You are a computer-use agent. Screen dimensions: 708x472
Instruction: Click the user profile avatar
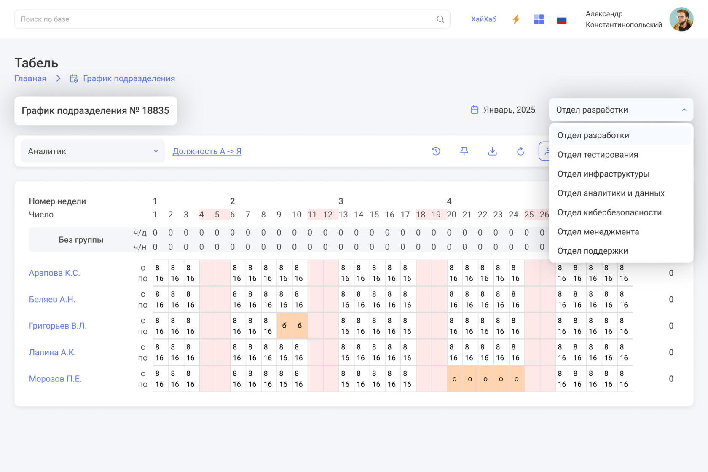[x=681, y=19]
